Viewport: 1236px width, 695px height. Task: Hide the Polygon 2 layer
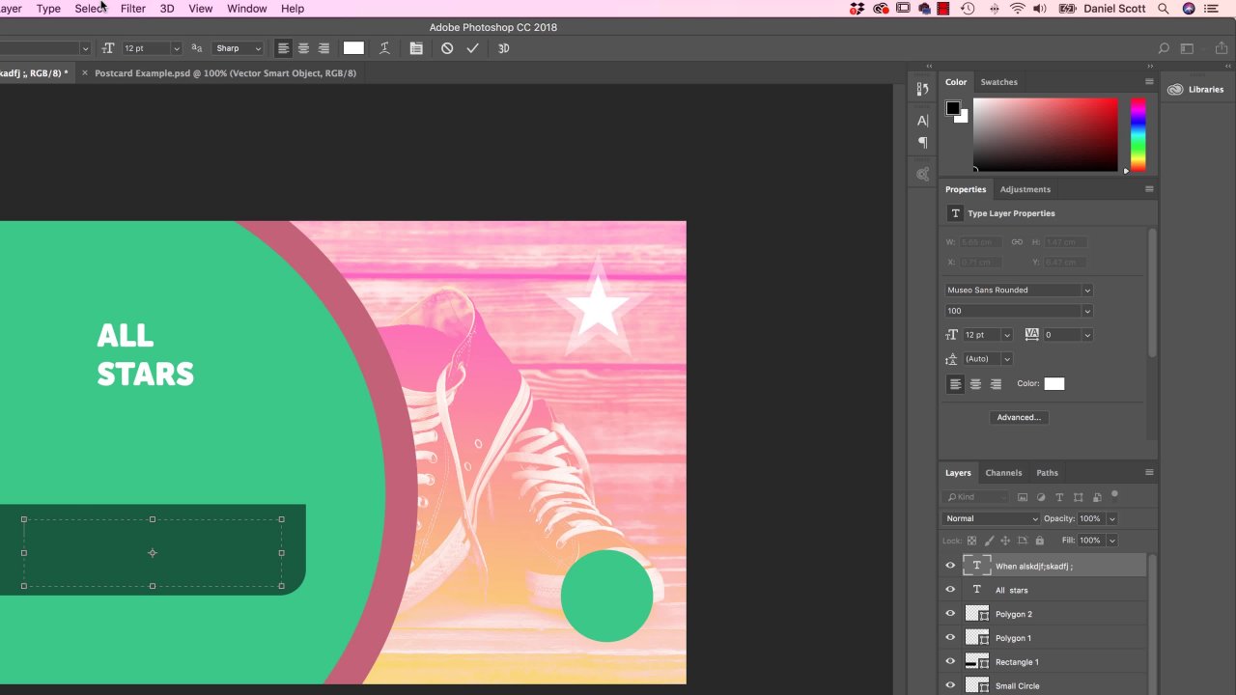tap(950, 614)
